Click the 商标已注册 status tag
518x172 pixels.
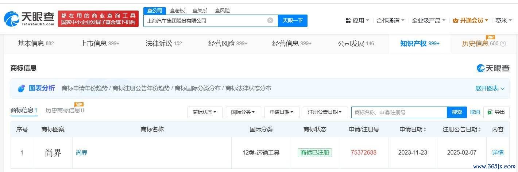(314, 153)
